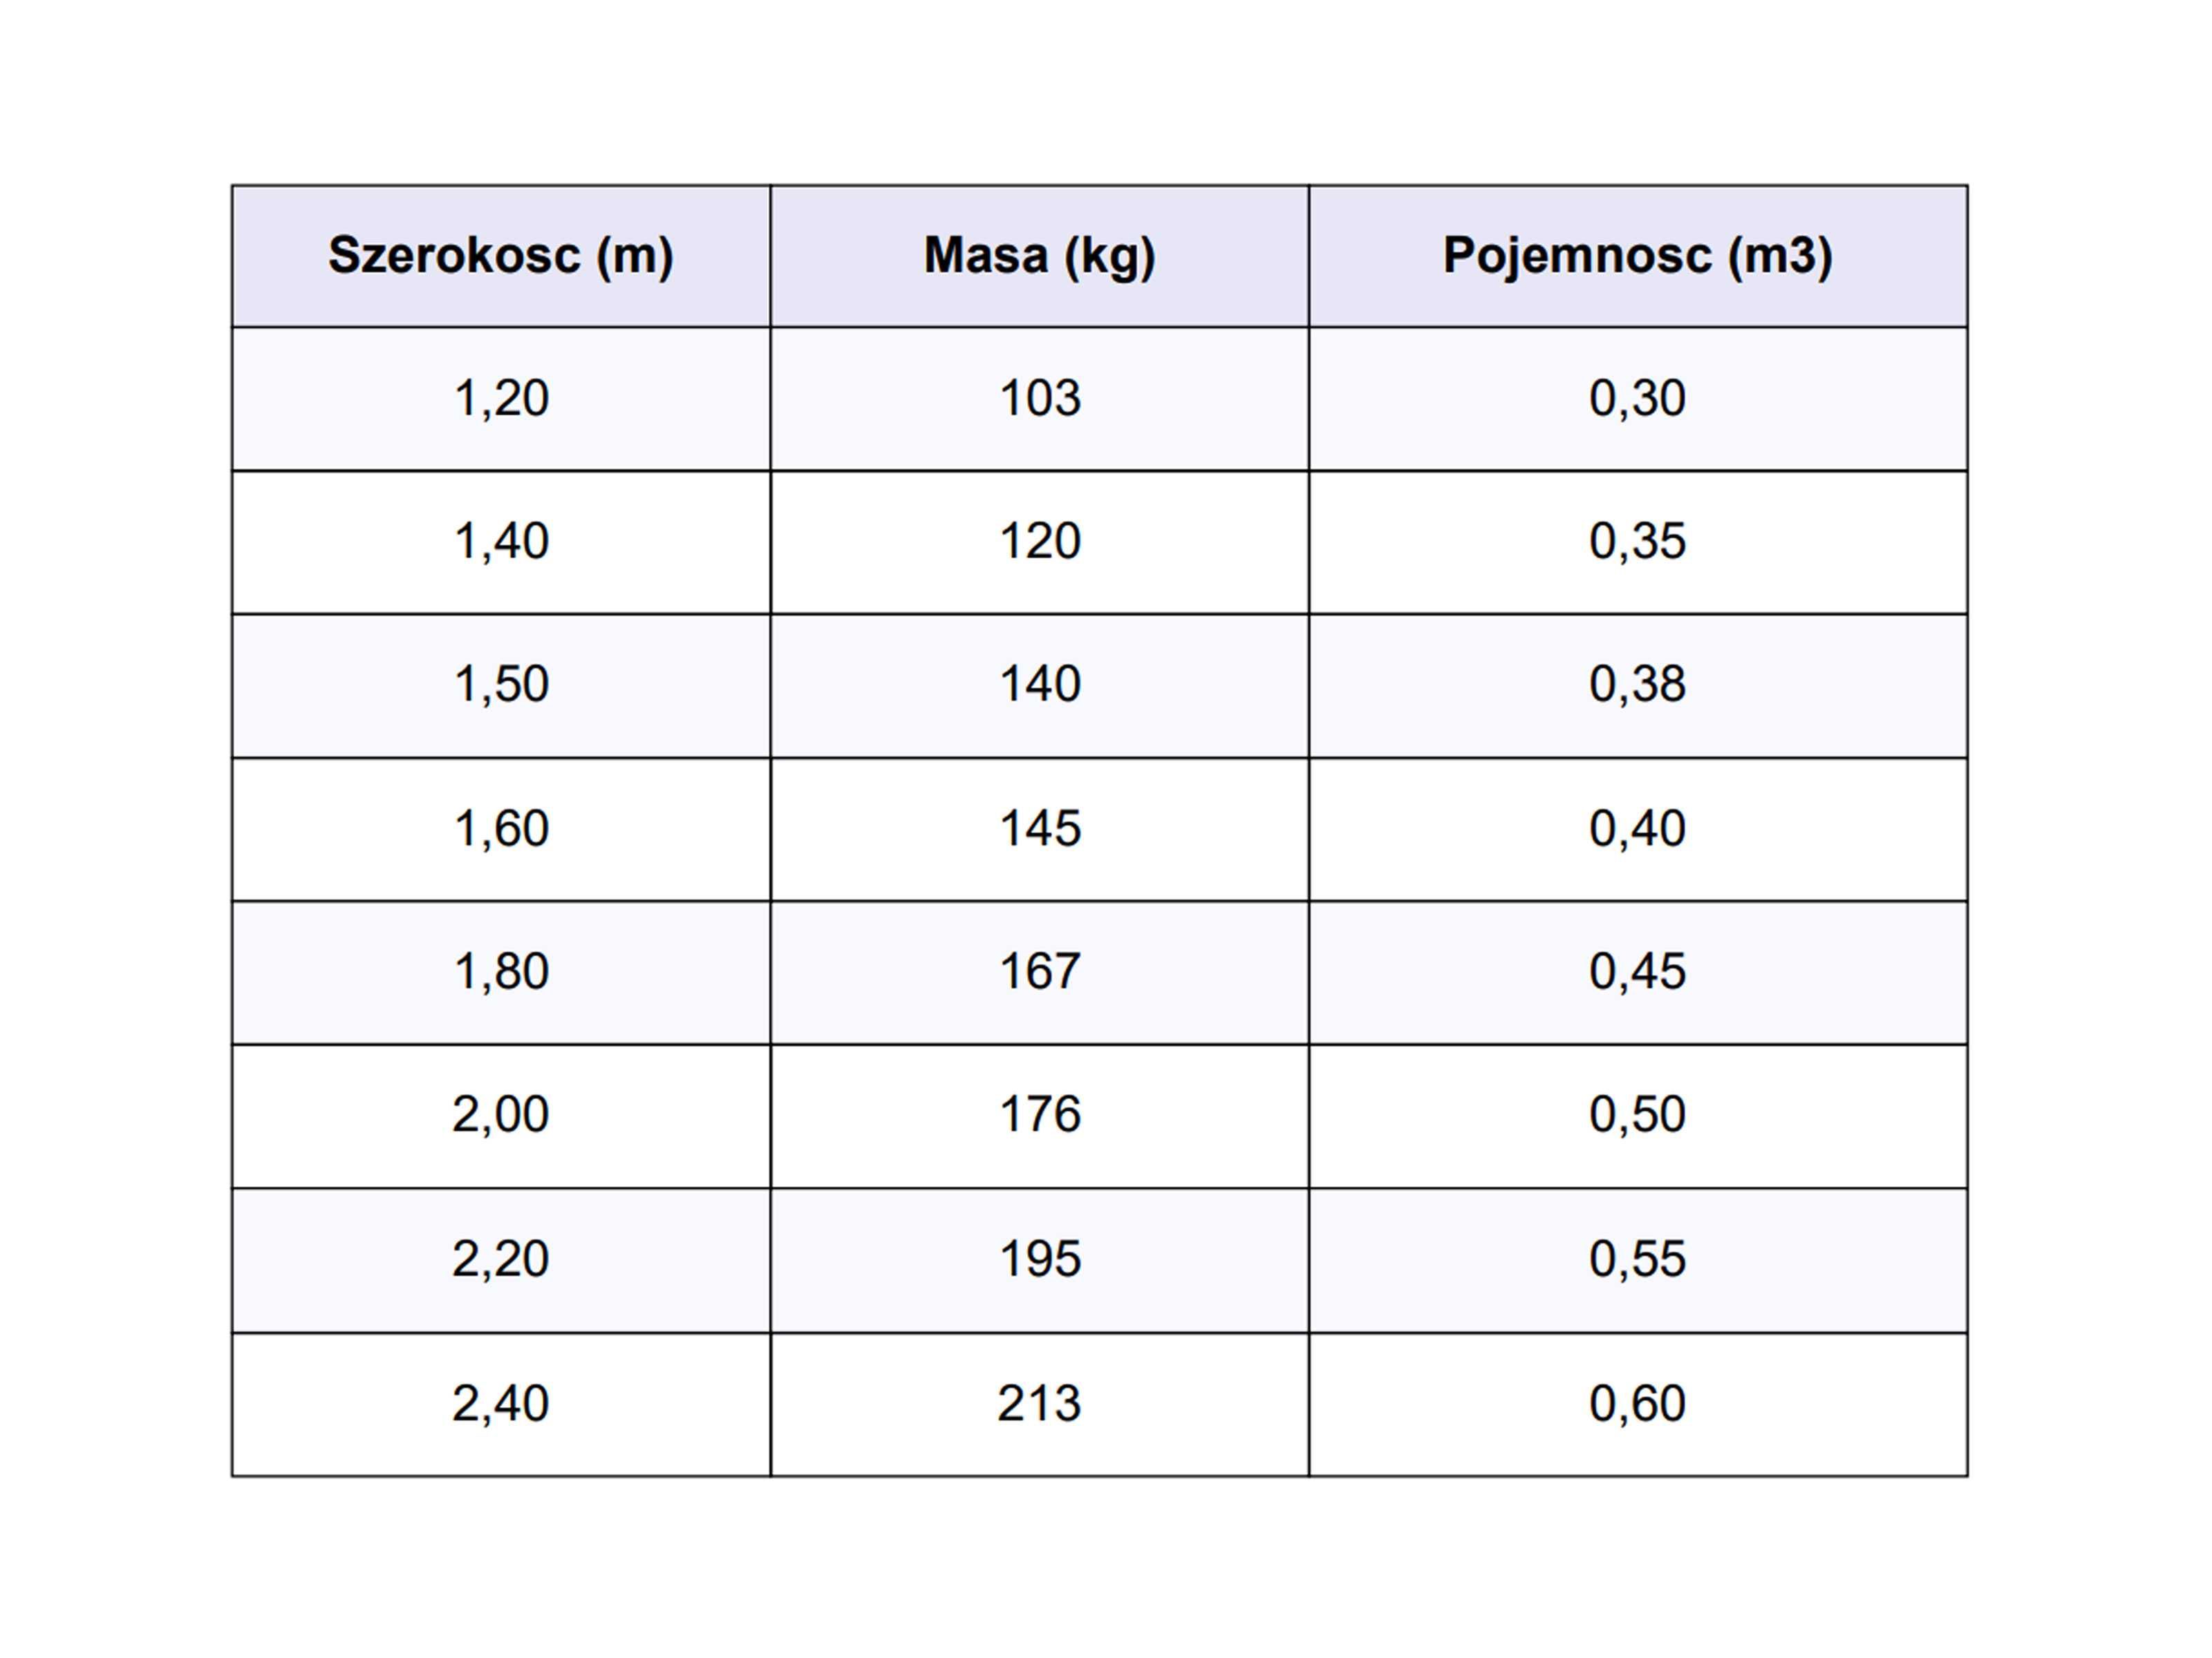This screenshot has width=2212, height=1658.
Task: Click the Masa (kg) column header
Action: pos(1039,256)
